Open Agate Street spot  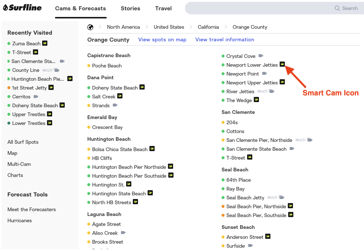[106, 224]
